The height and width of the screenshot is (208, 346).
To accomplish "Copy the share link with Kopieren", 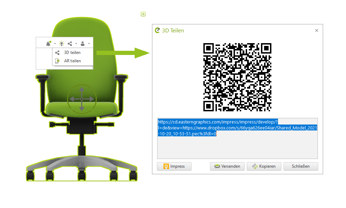I will point(264,166).
